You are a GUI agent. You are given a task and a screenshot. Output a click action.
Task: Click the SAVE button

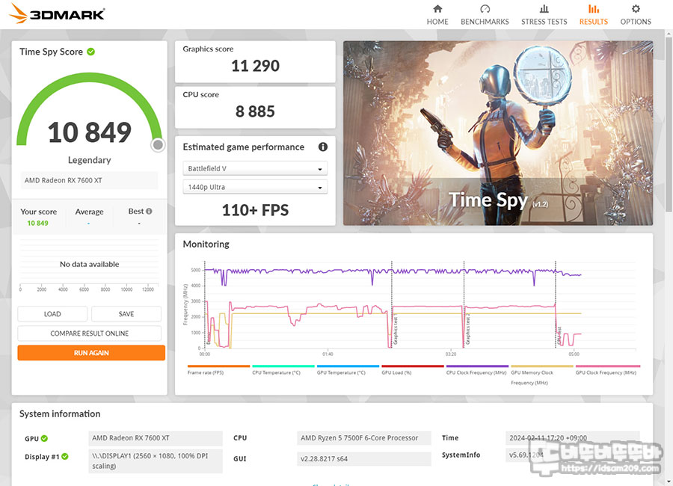click(126, 314)
